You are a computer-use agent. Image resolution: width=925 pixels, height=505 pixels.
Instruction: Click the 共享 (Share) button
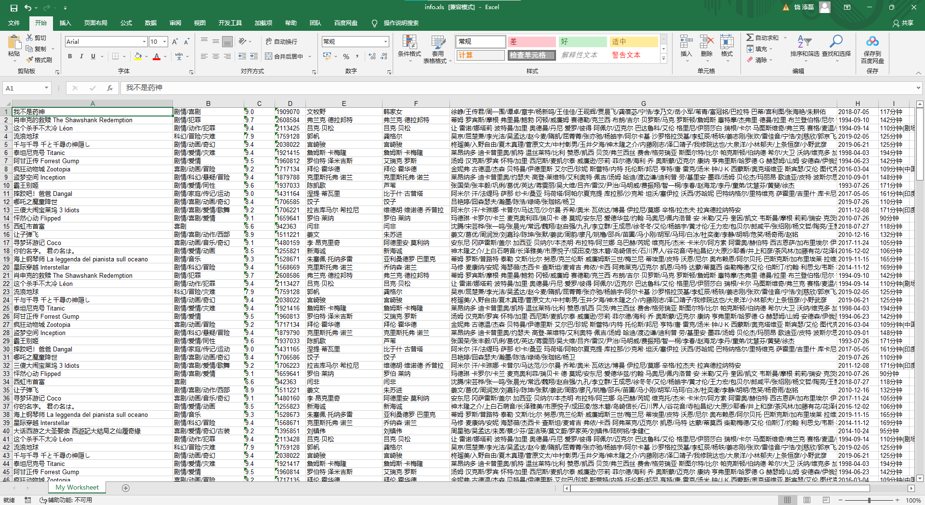[x=903, y=23]
